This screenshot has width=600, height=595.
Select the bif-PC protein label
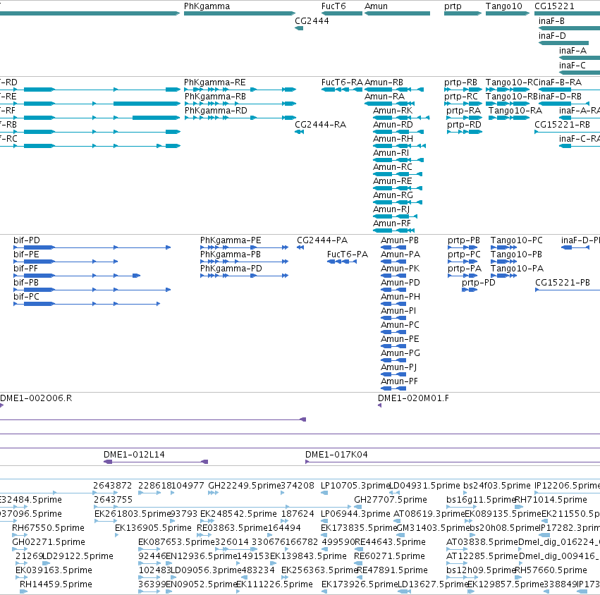click(26, 297)
